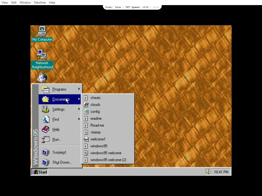Expand the Settings submenu arrow
The height and width of the screenshot is (196, 262).
coord(79,109)
